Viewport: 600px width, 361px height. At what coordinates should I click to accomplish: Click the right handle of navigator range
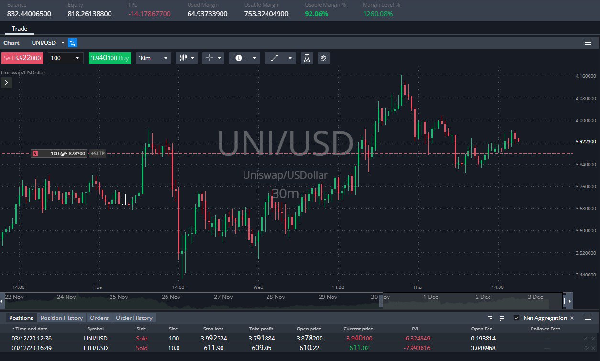565,301
